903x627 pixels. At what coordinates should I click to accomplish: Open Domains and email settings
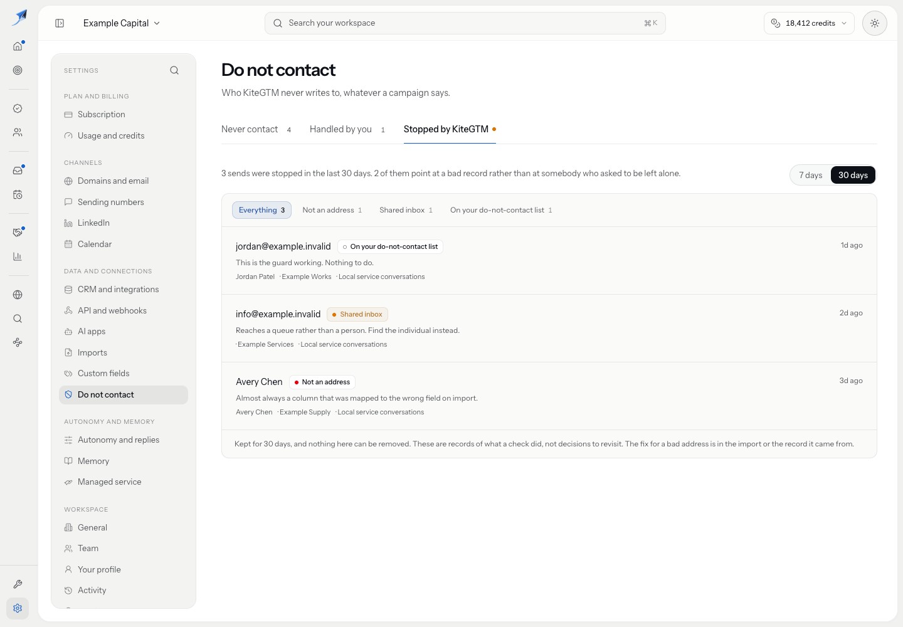[x=124, y=181]
